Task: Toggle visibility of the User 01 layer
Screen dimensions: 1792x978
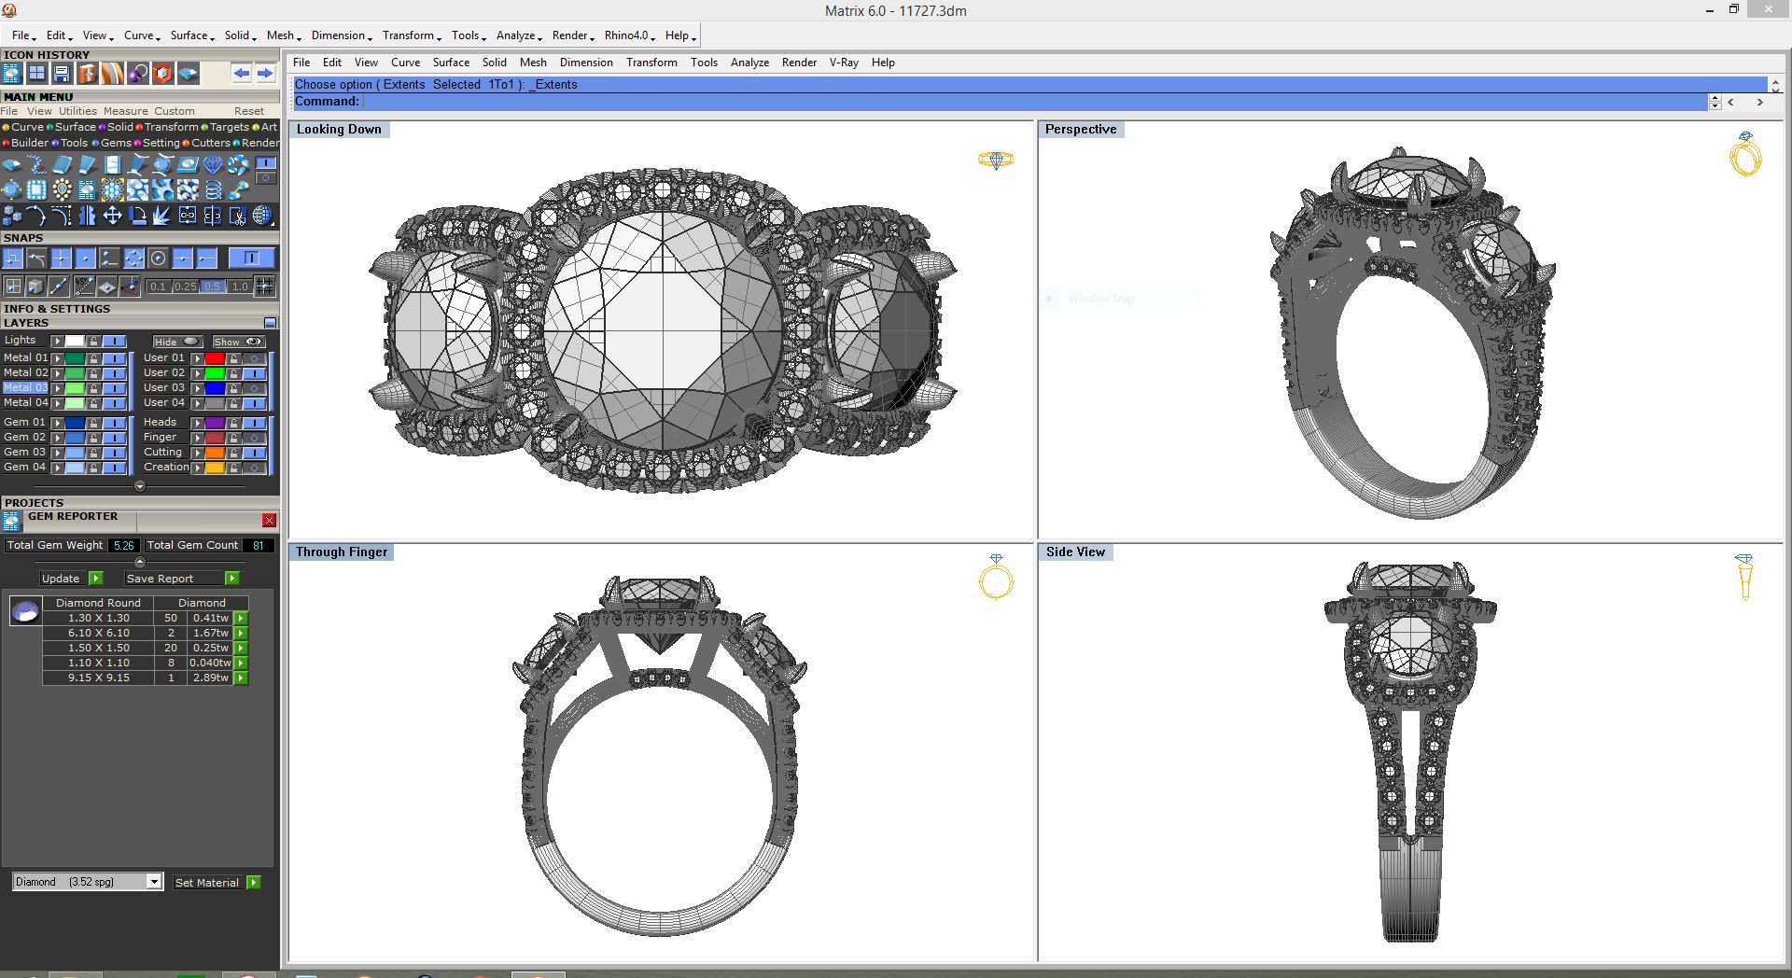Action: pyautogui.click(x=254, y=358)
